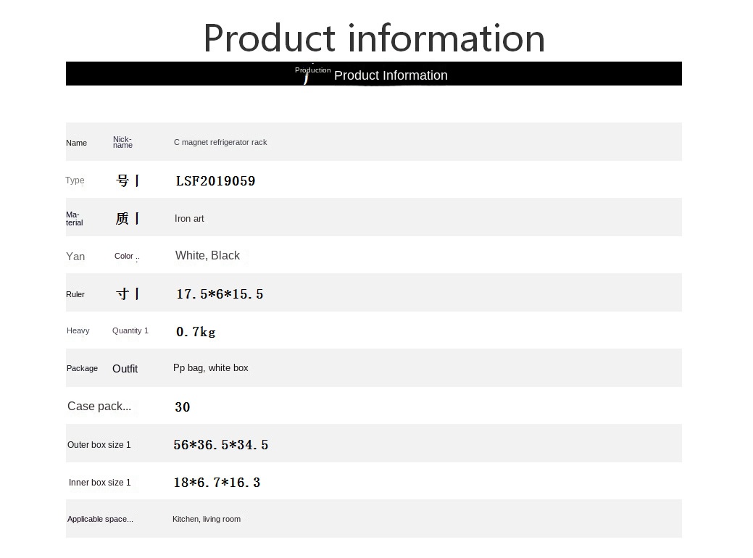753x558 pixels.
Task: Click the large 'Product information' heading
Action: 374,38
